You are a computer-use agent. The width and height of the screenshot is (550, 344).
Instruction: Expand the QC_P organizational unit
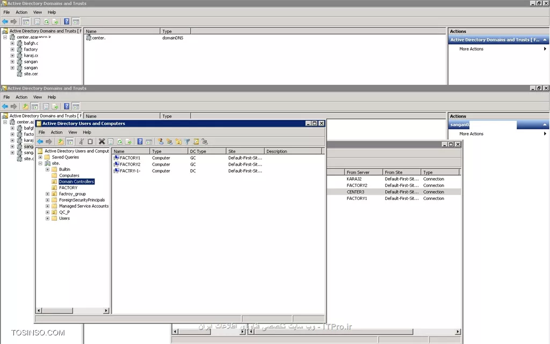tap(47, 212)
